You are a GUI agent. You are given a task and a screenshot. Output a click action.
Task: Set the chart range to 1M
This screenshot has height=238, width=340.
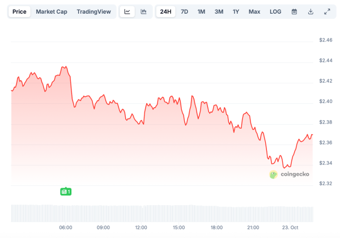[201, 11]
